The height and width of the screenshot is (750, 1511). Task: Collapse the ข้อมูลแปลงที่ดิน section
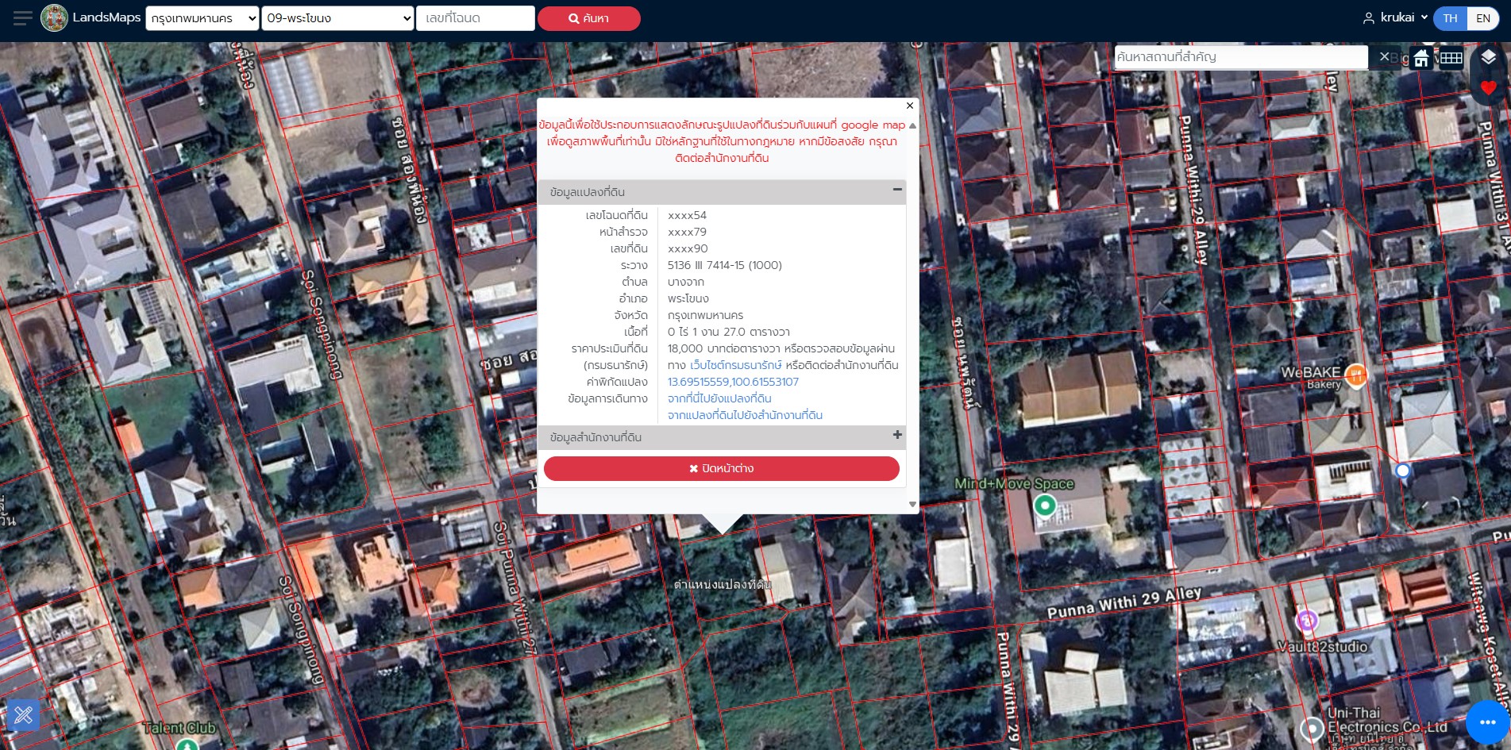click(897, 190)
